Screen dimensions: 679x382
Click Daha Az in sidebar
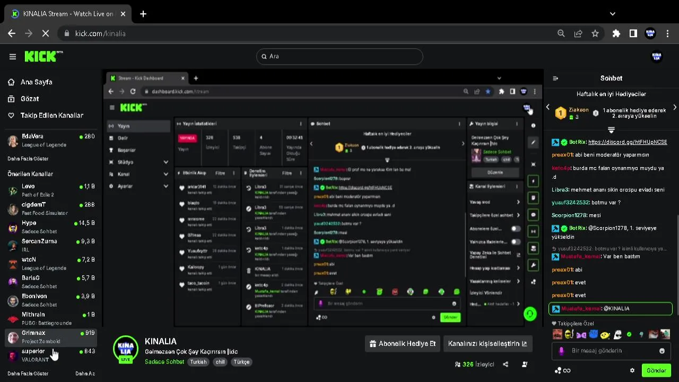85,374
